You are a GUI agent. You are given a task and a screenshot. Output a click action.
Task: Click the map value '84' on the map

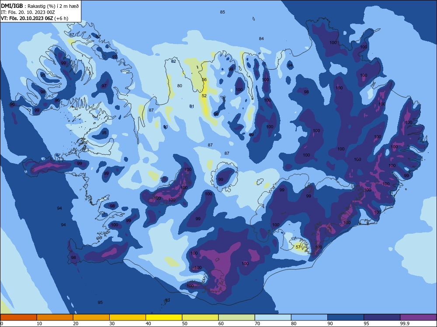click(x=261, y=39)
